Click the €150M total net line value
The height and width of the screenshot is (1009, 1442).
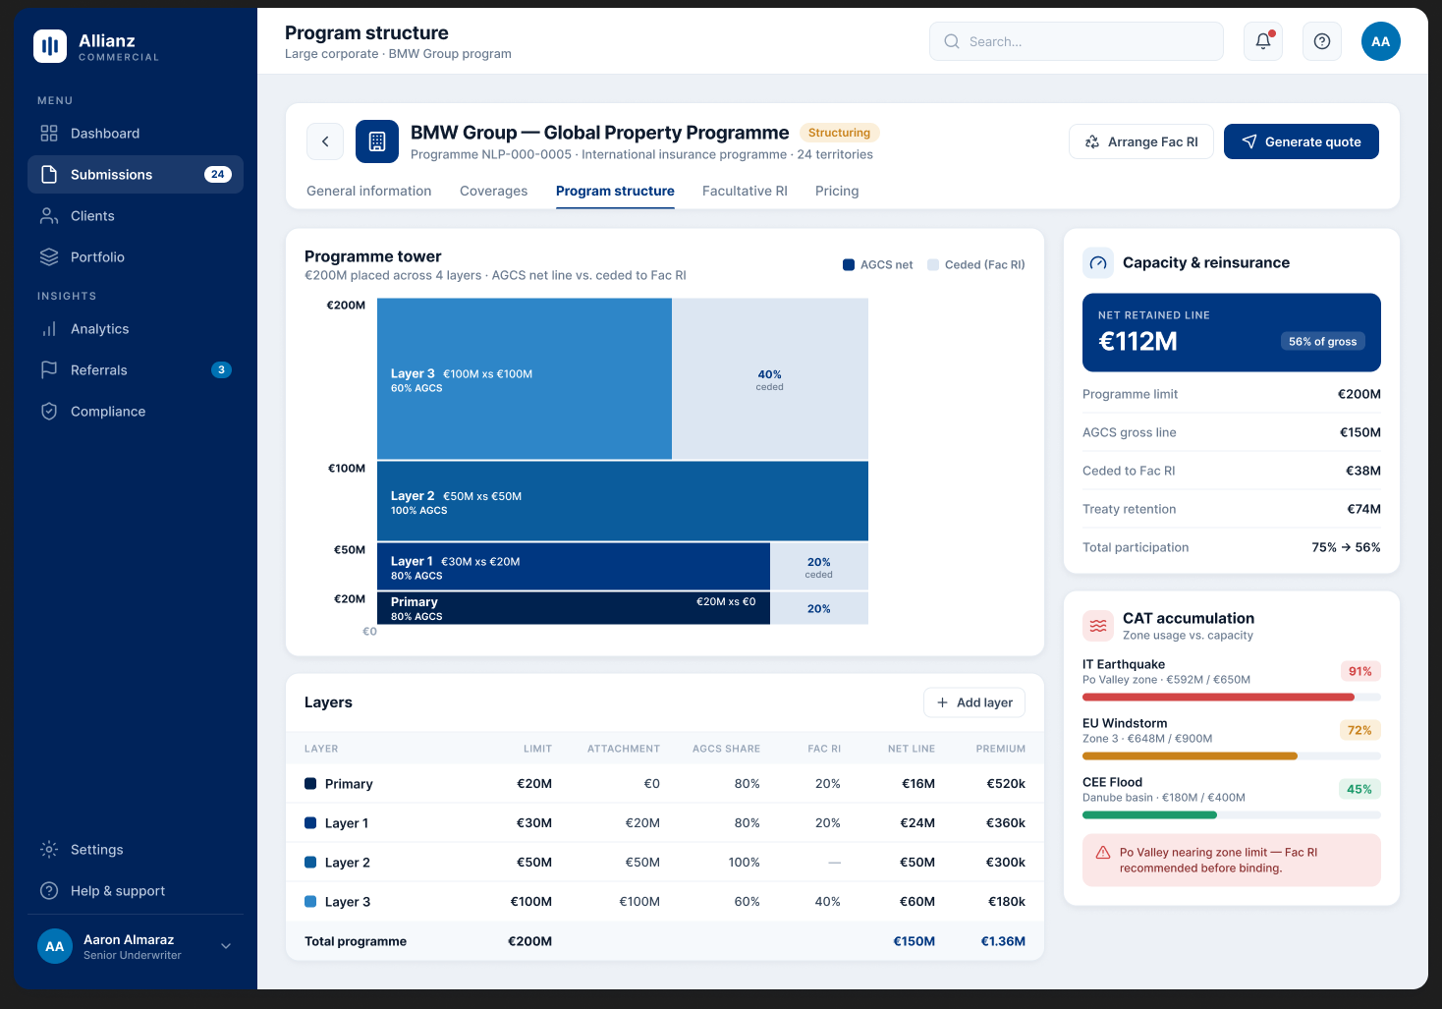[x=914, y=941]
